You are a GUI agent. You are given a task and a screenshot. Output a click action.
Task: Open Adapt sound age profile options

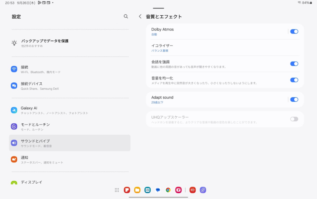pos(215,99)
